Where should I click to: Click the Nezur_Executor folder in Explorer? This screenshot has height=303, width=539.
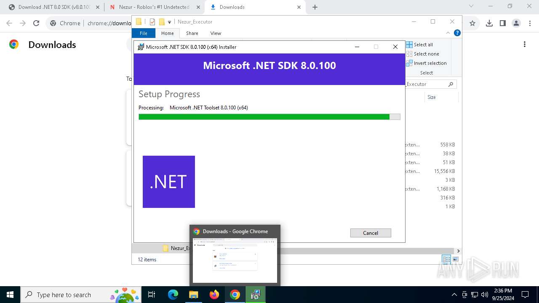[x=177, y=248]
